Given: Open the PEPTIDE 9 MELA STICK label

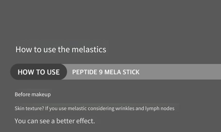Looking at the screenshot, I should 106,72.
